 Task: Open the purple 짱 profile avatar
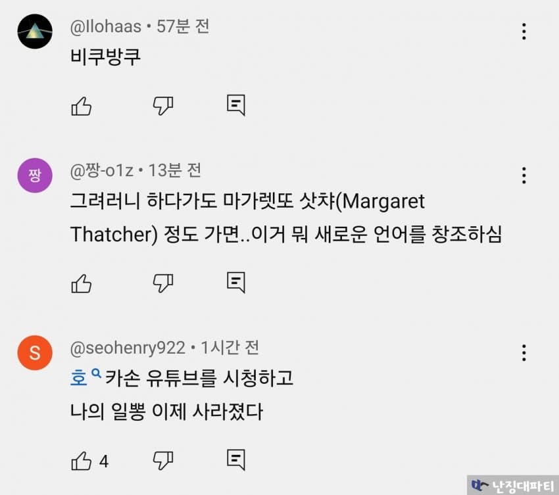coord(35,176)
